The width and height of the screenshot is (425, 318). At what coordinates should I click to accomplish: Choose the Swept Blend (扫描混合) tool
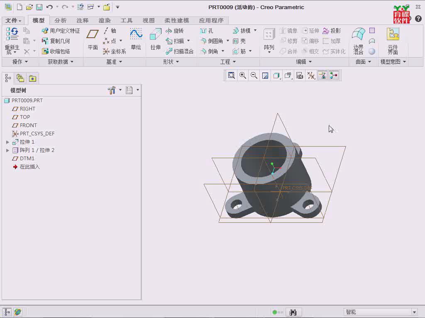click(179, 51)
